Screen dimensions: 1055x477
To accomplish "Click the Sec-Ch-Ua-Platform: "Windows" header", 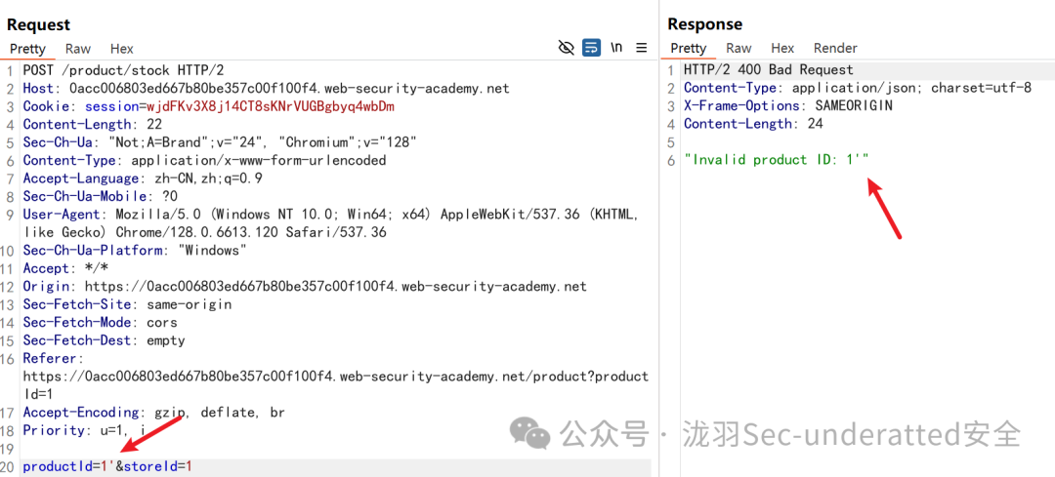I will (135, 251).
